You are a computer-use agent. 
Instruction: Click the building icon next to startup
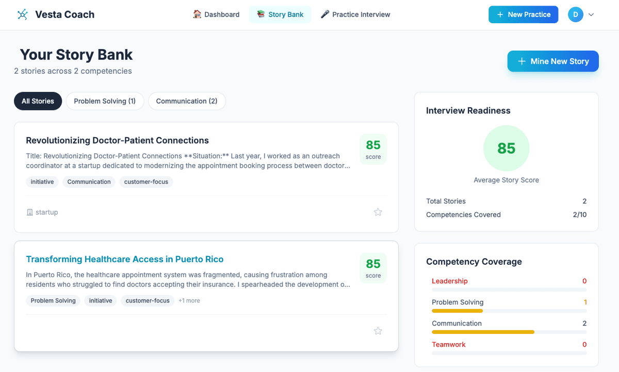(29, 213)
